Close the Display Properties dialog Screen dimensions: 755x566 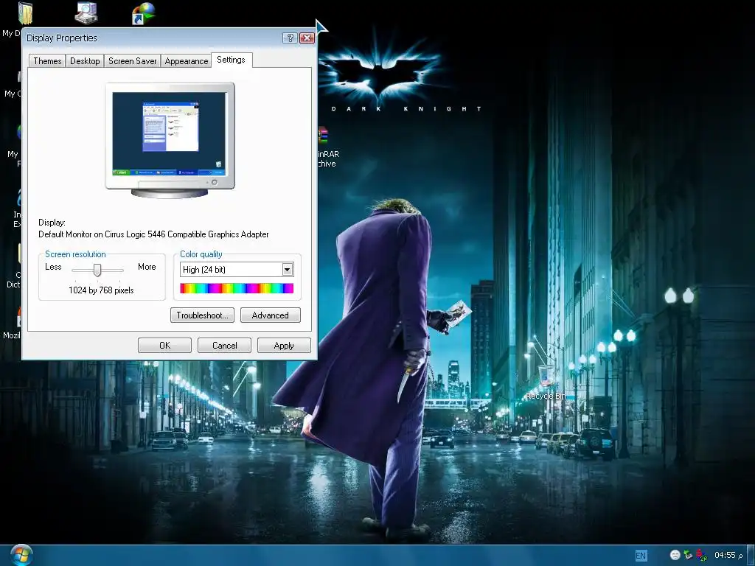307,38
